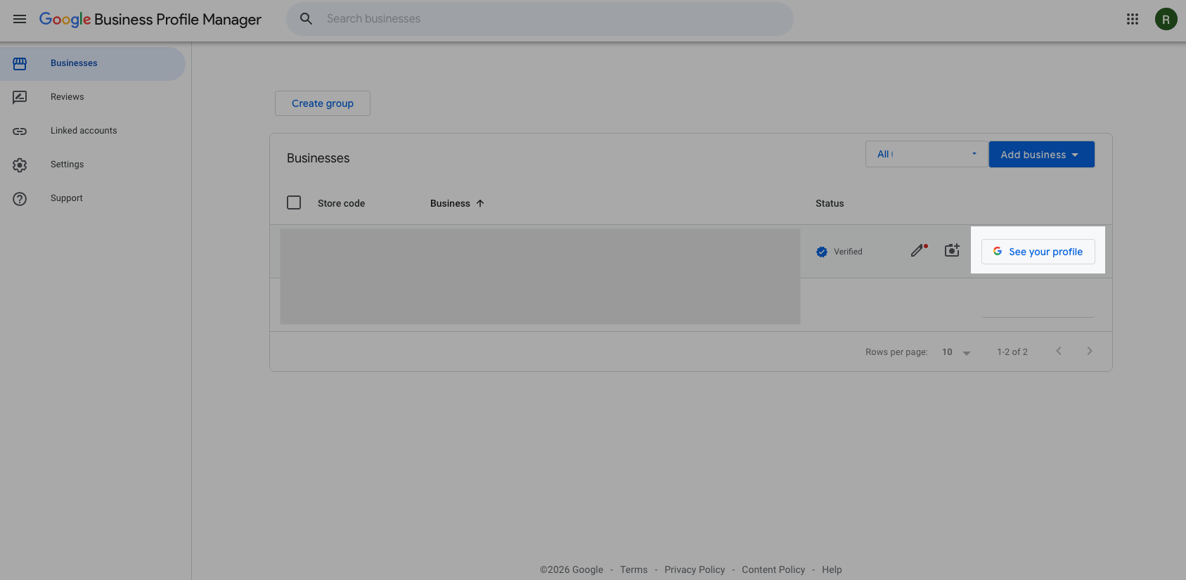Screen dimensions: 1186x580
Task: Open the Rows per page dropdown
Action: click(x=956, y=352)
